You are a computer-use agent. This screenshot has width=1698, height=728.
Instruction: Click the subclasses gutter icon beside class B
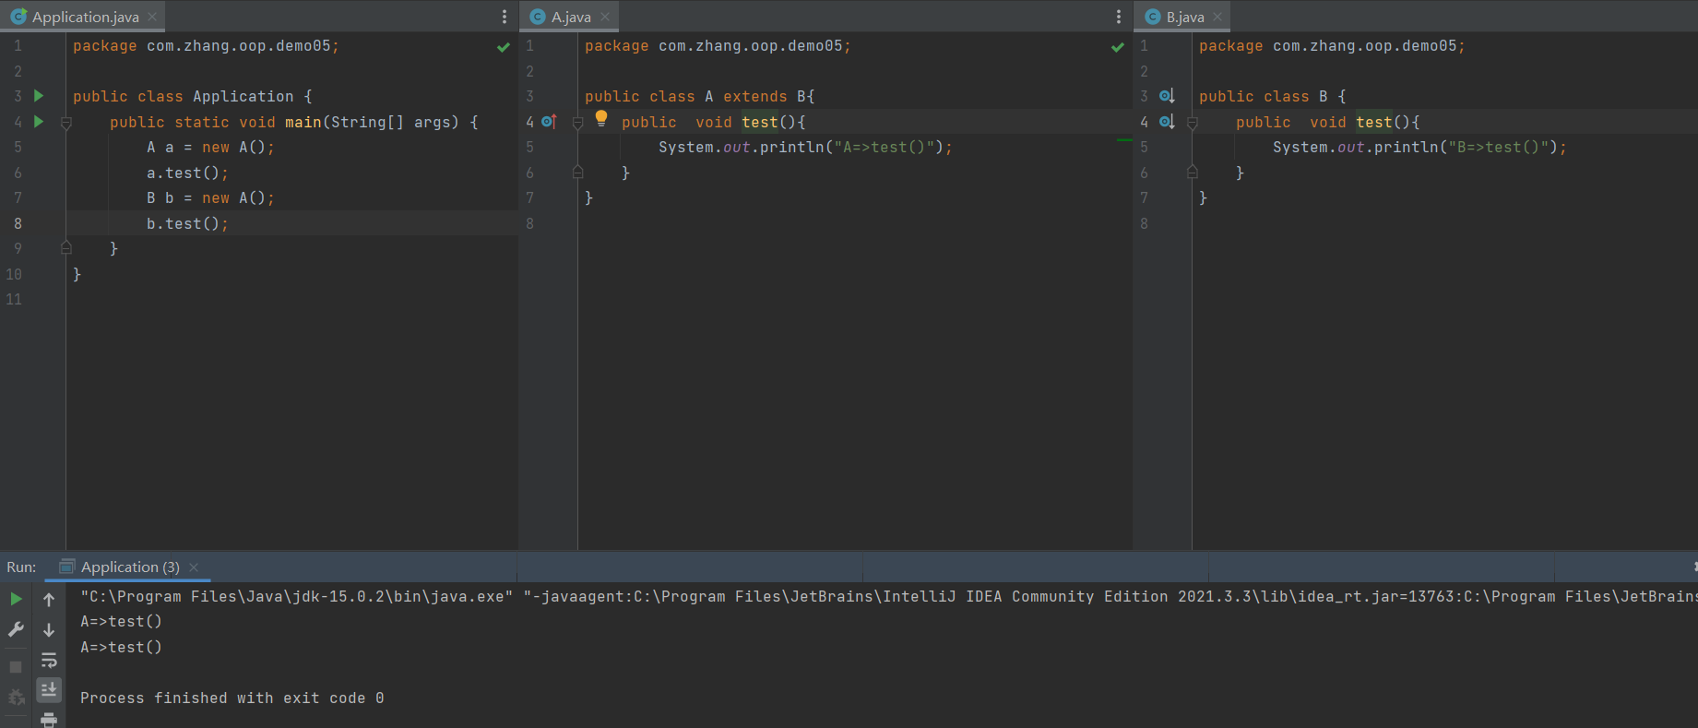pos(1167,96)
